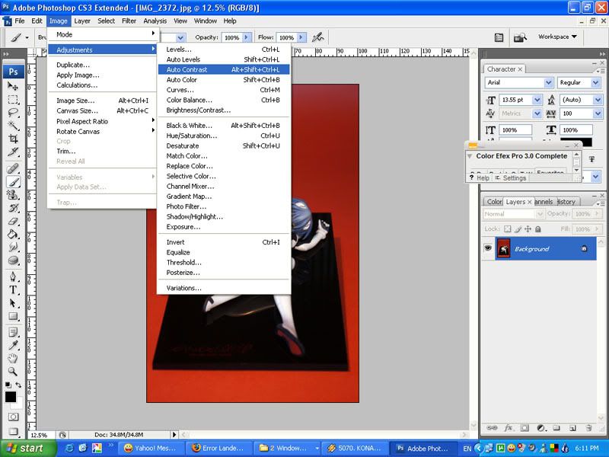Select the Rectangular Marquee tool
This screenshot has height=457, width=609.
(13, 99)
